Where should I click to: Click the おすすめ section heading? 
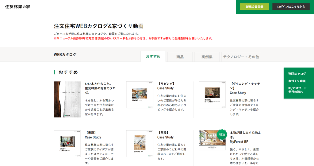click(x=68, y=72)
